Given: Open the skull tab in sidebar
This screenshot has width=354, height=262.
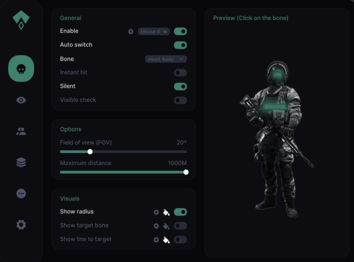Looking at the screenshot, I should click(21, 69).
